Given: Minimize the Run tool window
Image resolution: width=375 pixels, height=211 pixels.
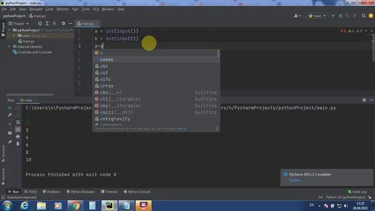Looking at the screenshot, I should [371, 100].
